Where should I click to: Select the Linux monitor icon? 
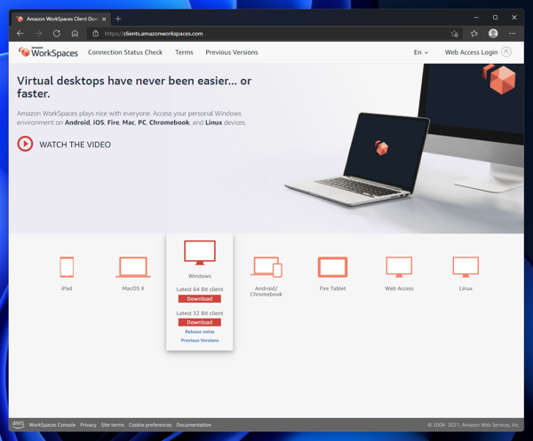coord(465,267)
